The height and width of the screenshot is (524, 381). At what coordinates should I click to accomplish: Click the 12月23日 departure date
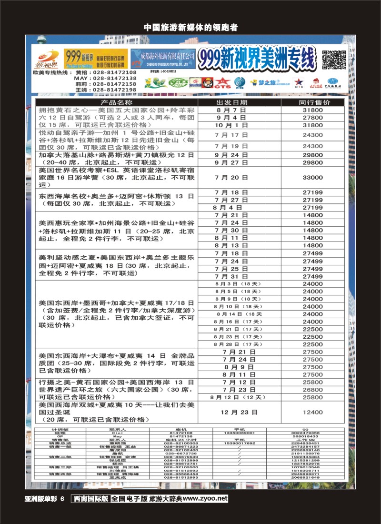click(239, 413)
